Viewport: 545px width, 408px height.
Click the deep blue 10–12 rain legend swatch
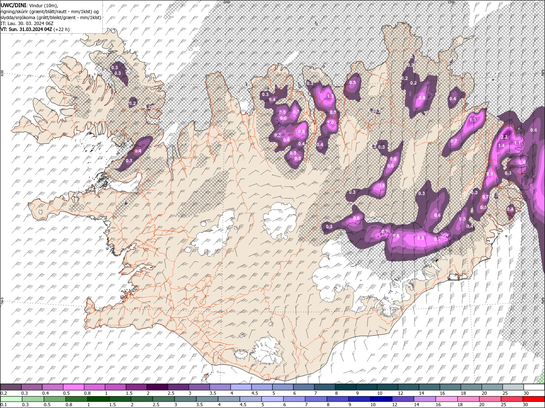click(381, 399)
